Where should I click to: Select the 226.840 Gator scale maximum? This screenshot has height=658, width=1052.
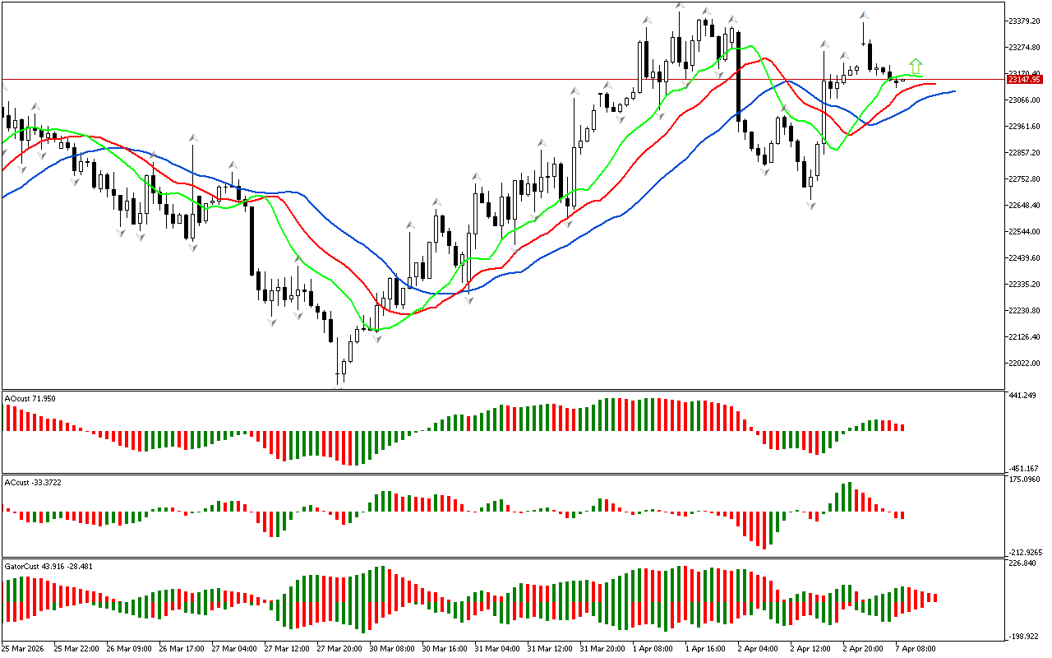coord(1025,563)
